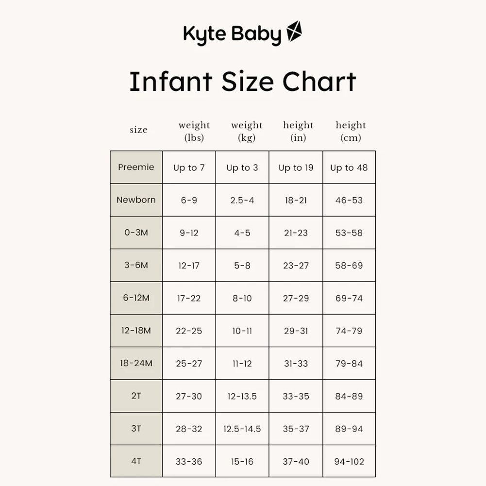
Task: Click the weight (kg) column header
Action: tap(247, 131)
